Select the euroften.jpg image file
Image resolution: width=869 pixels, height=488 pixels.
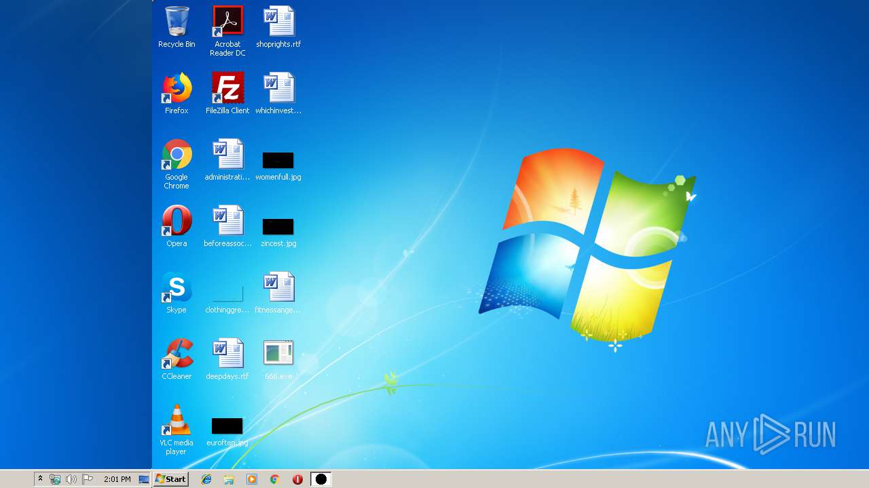pos(227,432)
